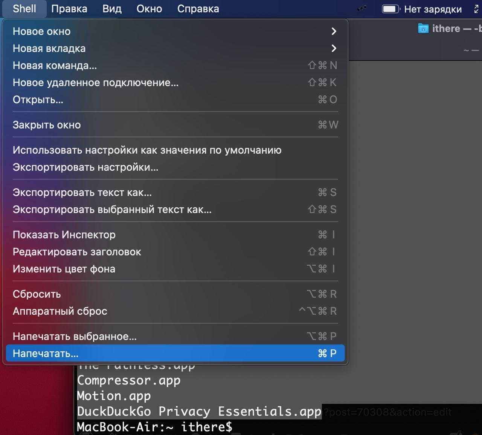
Task: Open the Окно menu
Action: 149,9
